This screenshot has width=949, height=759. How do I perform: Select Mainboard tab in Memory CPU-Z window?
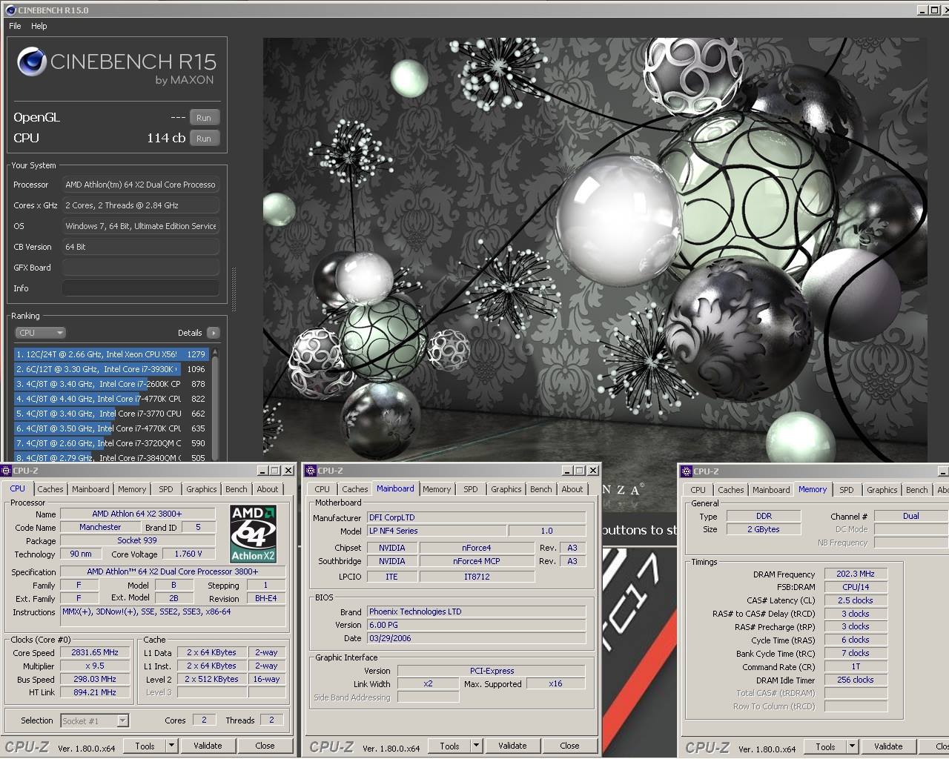771,490
